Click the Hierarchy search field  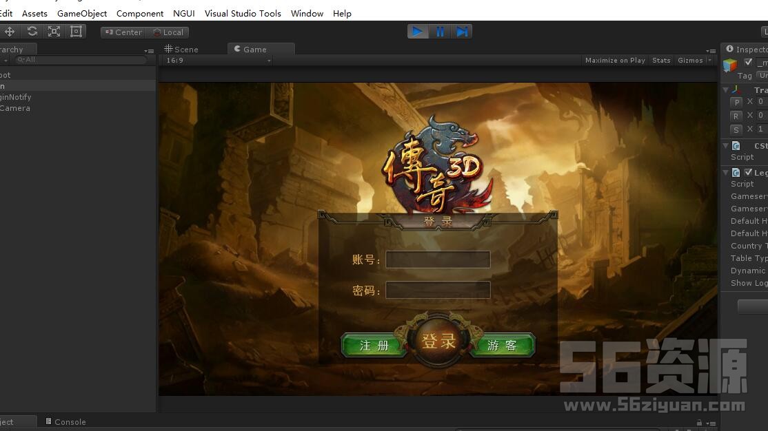(81, 60)
